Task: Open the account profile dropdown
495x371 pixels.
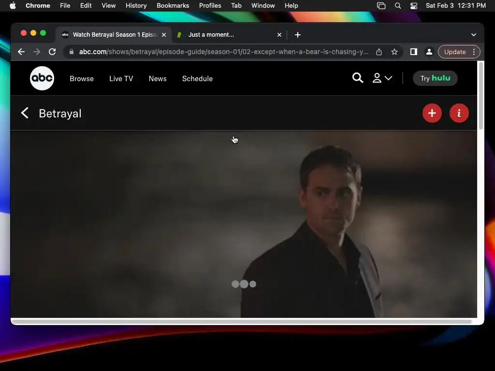Action: [x=382, y=78]
